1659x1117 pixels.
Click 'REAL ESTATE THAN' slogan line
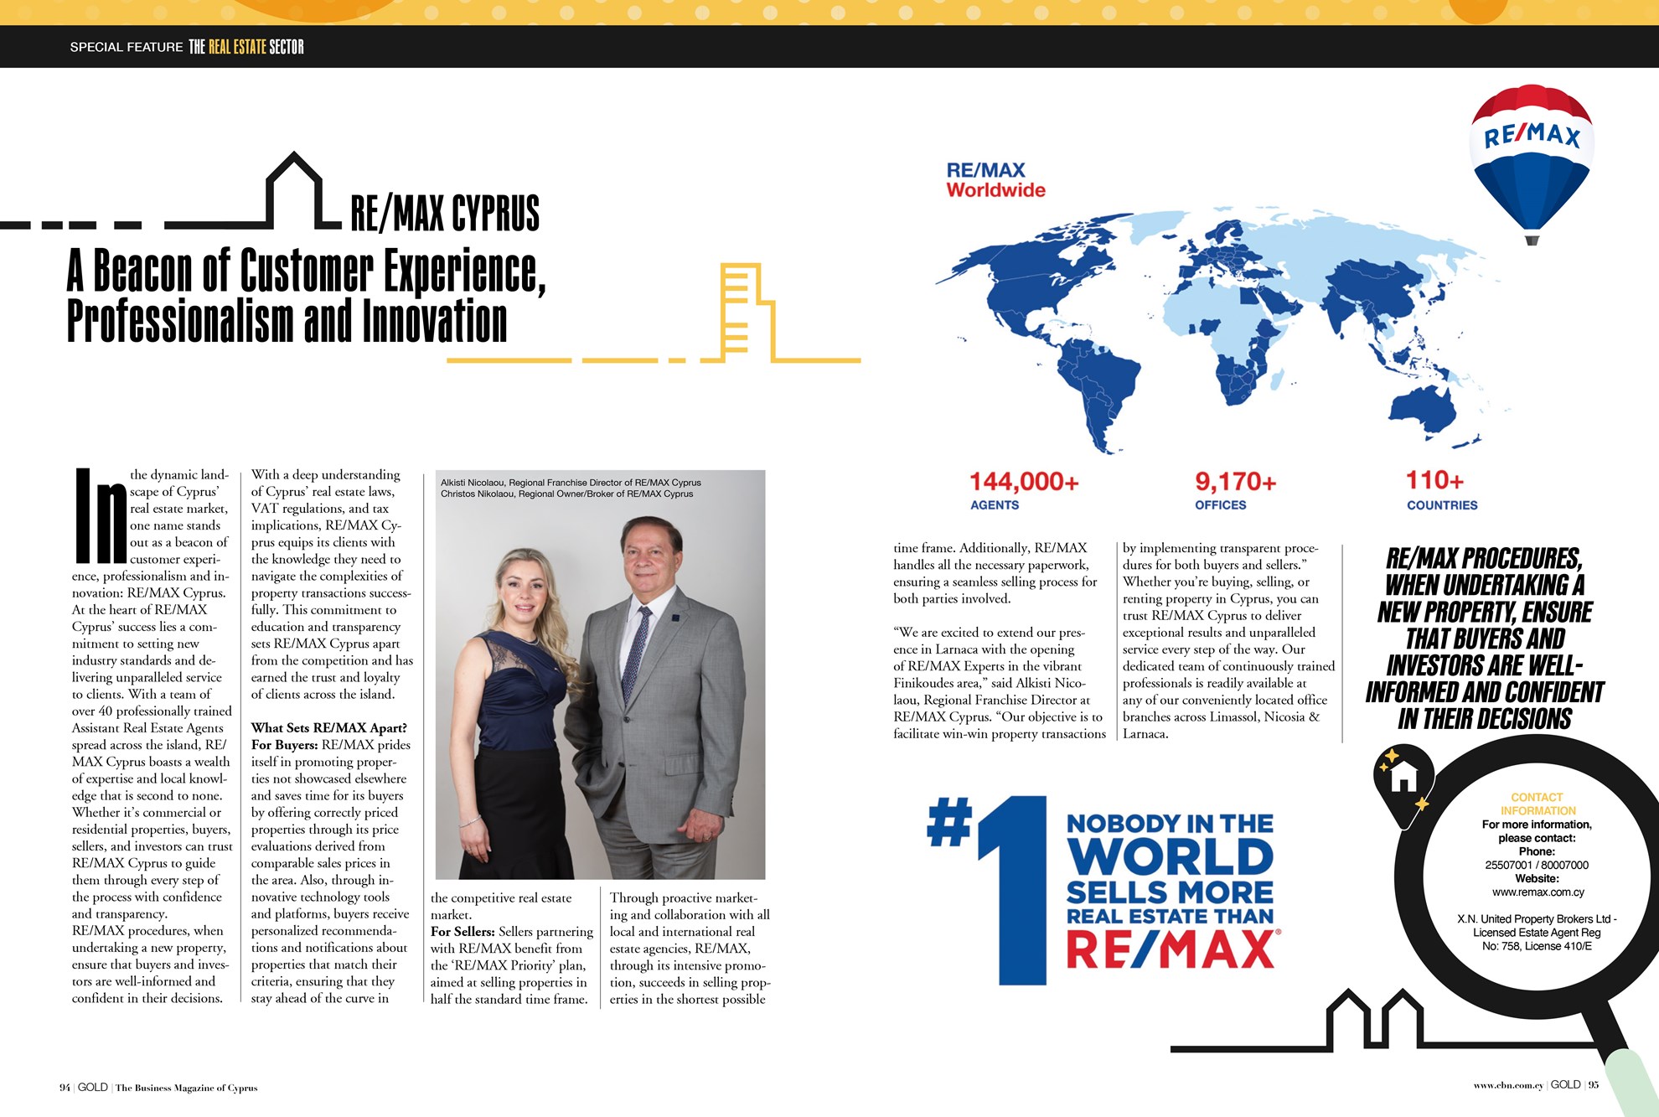(x=1170, y=917)
